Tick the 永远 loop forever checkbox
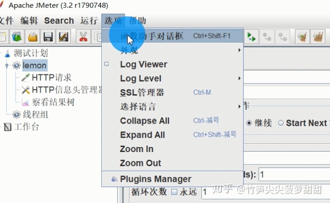Viewport: 330px width, 203px height. (x=174, y=192)
